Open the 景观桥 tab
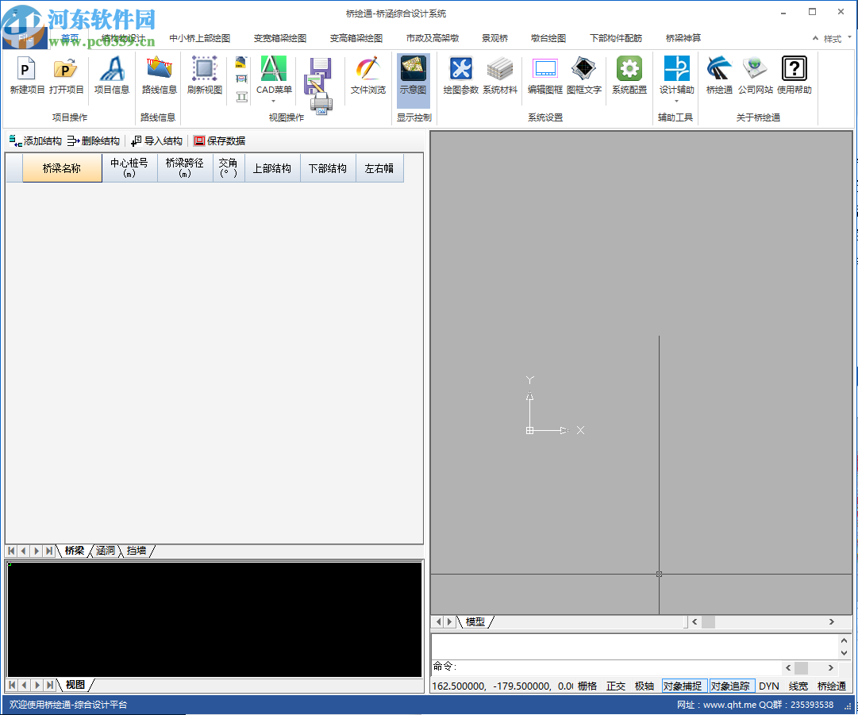 click(494, 38)
